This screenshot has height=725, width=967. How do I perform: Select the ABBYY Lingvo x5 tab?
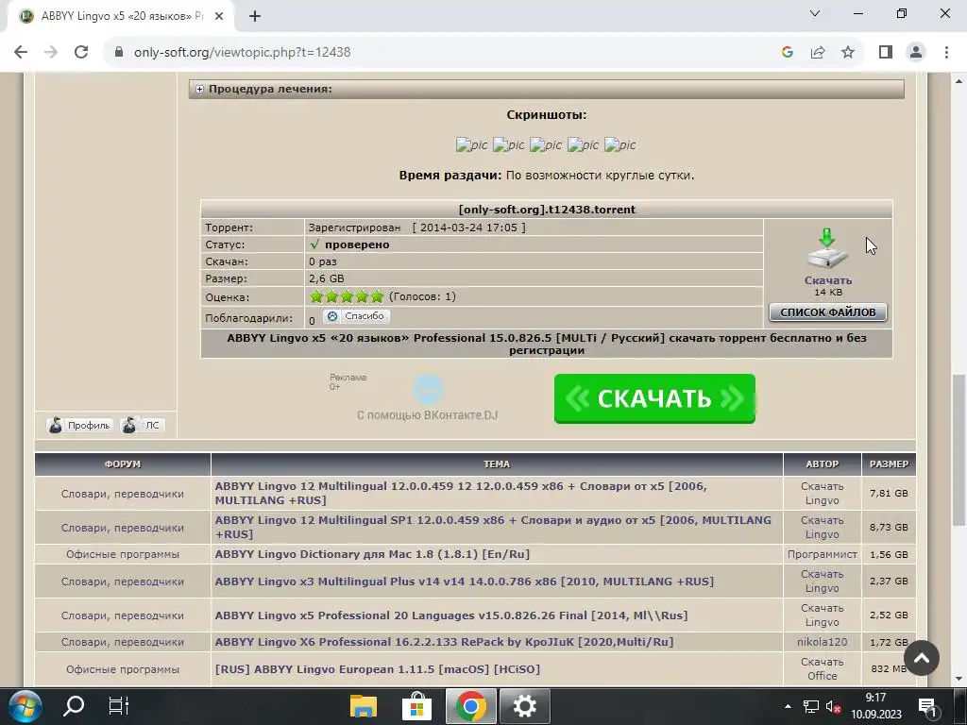coord(120,16)
